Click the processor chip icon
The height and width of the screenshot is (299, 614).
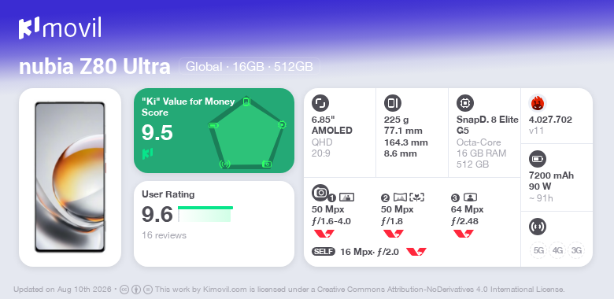click(x=465, y=103)
